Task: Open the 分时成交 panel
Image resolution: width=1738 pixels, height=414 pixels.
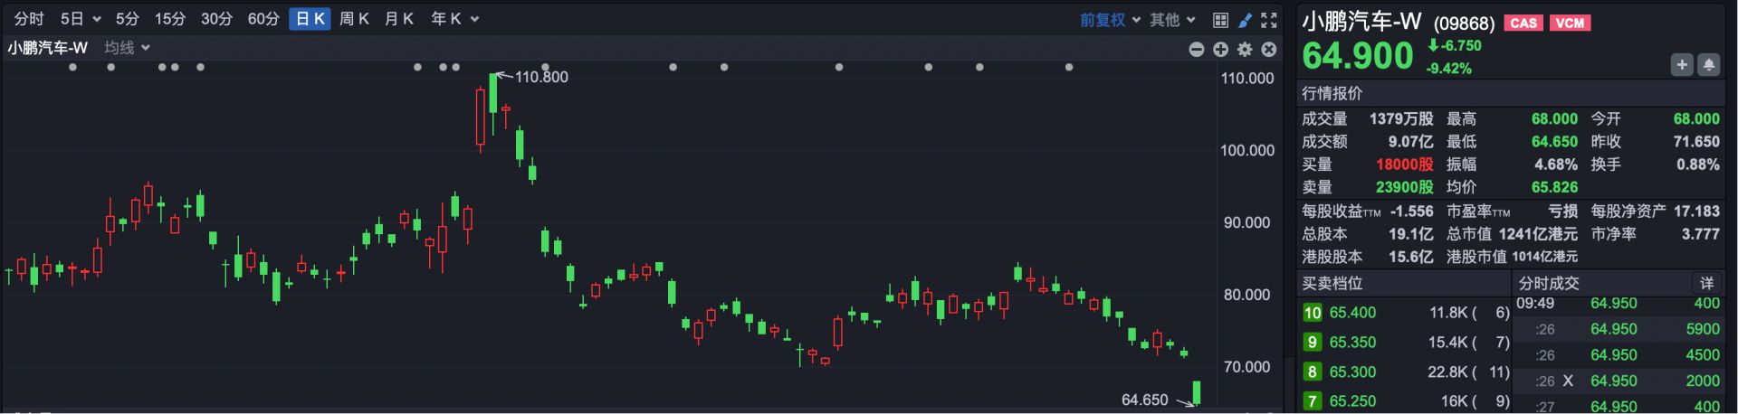Action: (1549, 283)
